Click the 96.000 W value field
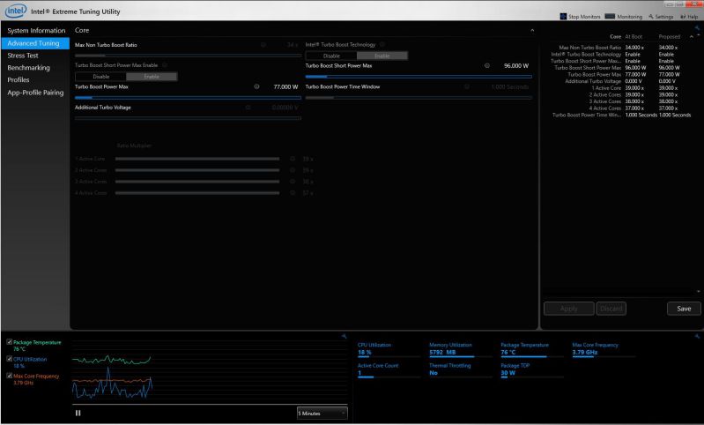Screen dimensions: 704x425 click(x=515, y=65)
